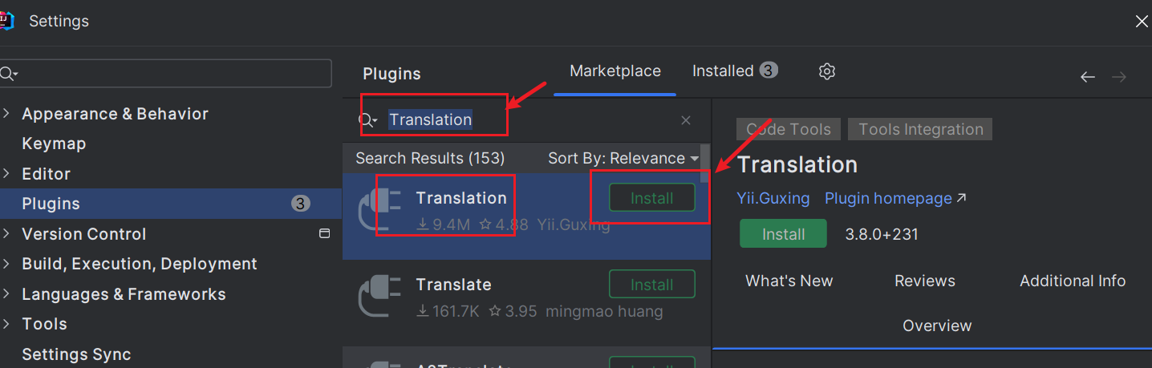1152x368 pixels.
Task: Expand Version Control settings node
Action: [x=6, y=234]
